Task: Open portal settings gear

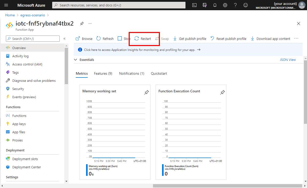Action: point(225,5)
